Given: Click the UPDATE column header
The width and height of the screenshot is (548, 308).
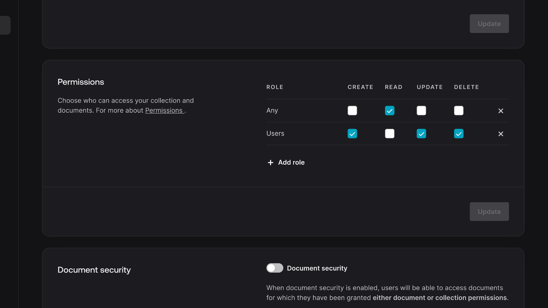Looking at the screenshot, I should click(430, 87).
